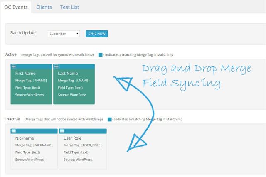Screen dimensions: 266x177
Task: Select the Test List tab
Action: tap(69, 7)
